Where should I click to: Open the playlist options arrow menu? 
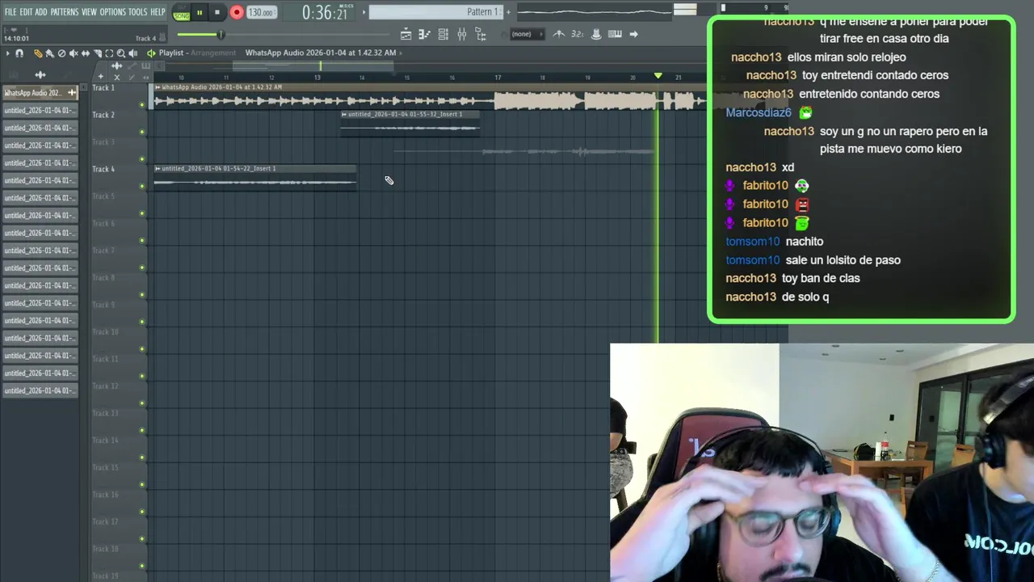(7, 53)
